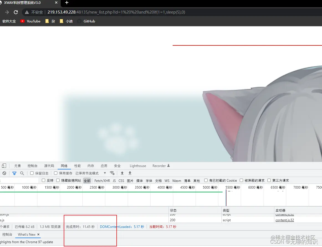This screenshot has height=247, width=322.
Task: Sort requests by 类型 column header
Action: pos(248,210)
